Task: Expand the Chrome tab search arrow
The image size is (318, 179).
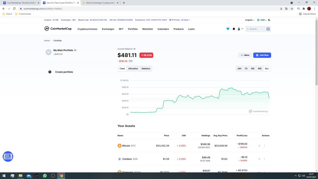Action: point(292,3)
